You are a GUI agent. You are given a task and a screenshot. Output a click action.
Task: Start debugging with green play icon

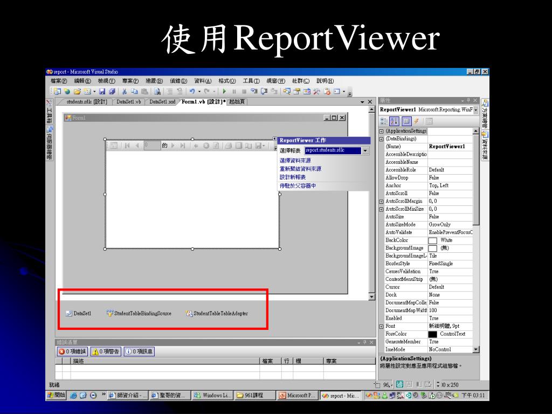(x=224, y=92)
